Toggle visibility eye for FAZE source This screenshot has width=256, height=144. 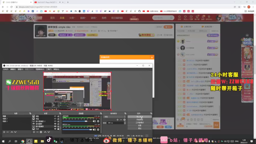click(55, 129)
